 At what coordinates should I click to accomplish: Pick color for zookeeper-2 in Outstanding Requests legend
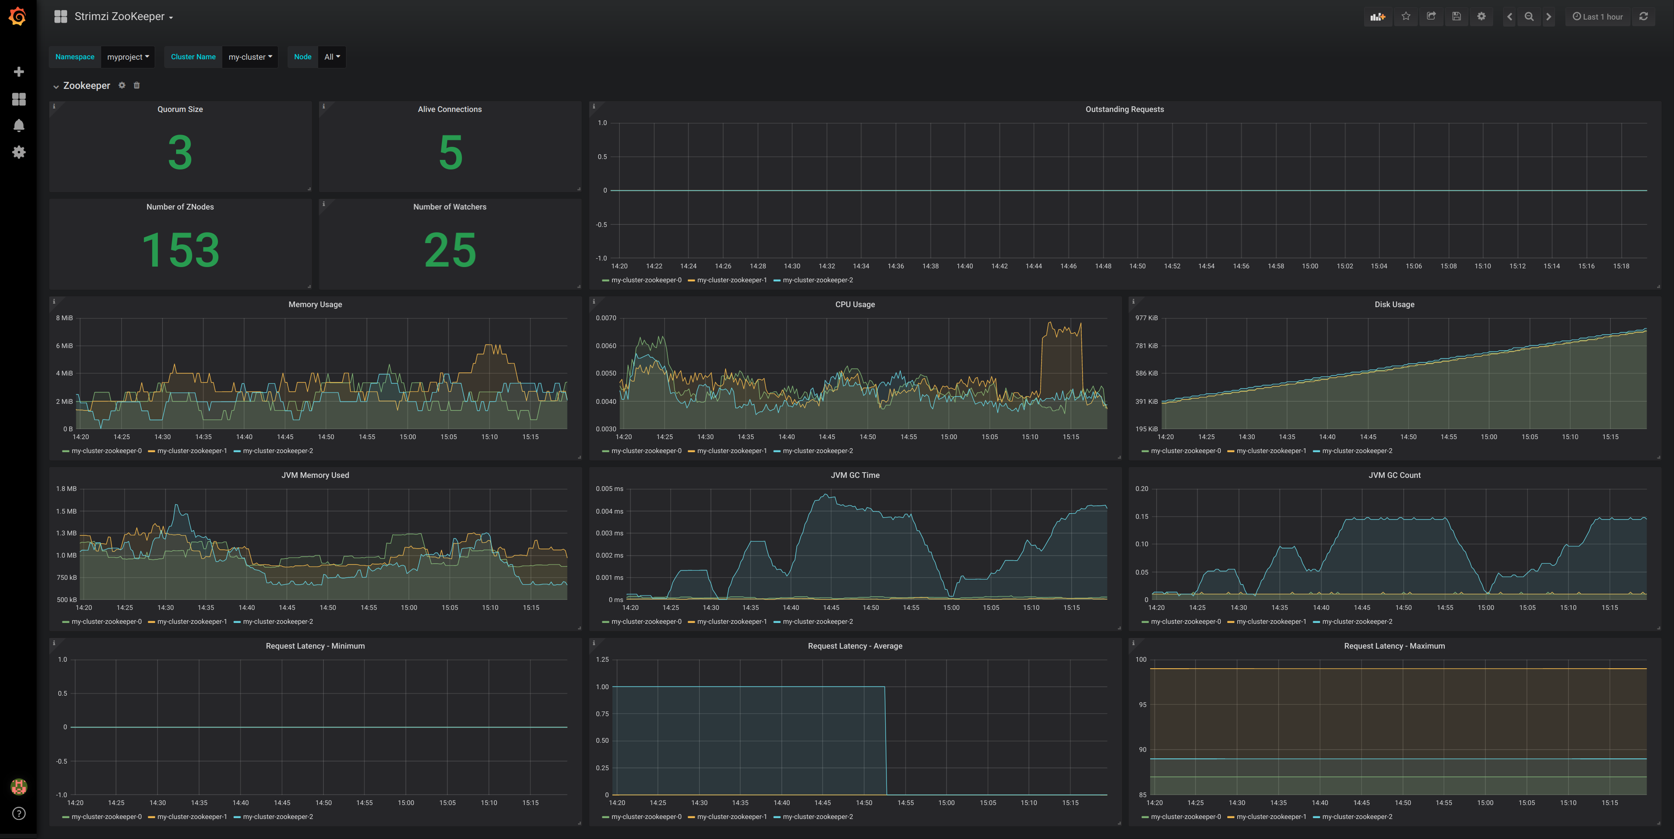(777, 281)
